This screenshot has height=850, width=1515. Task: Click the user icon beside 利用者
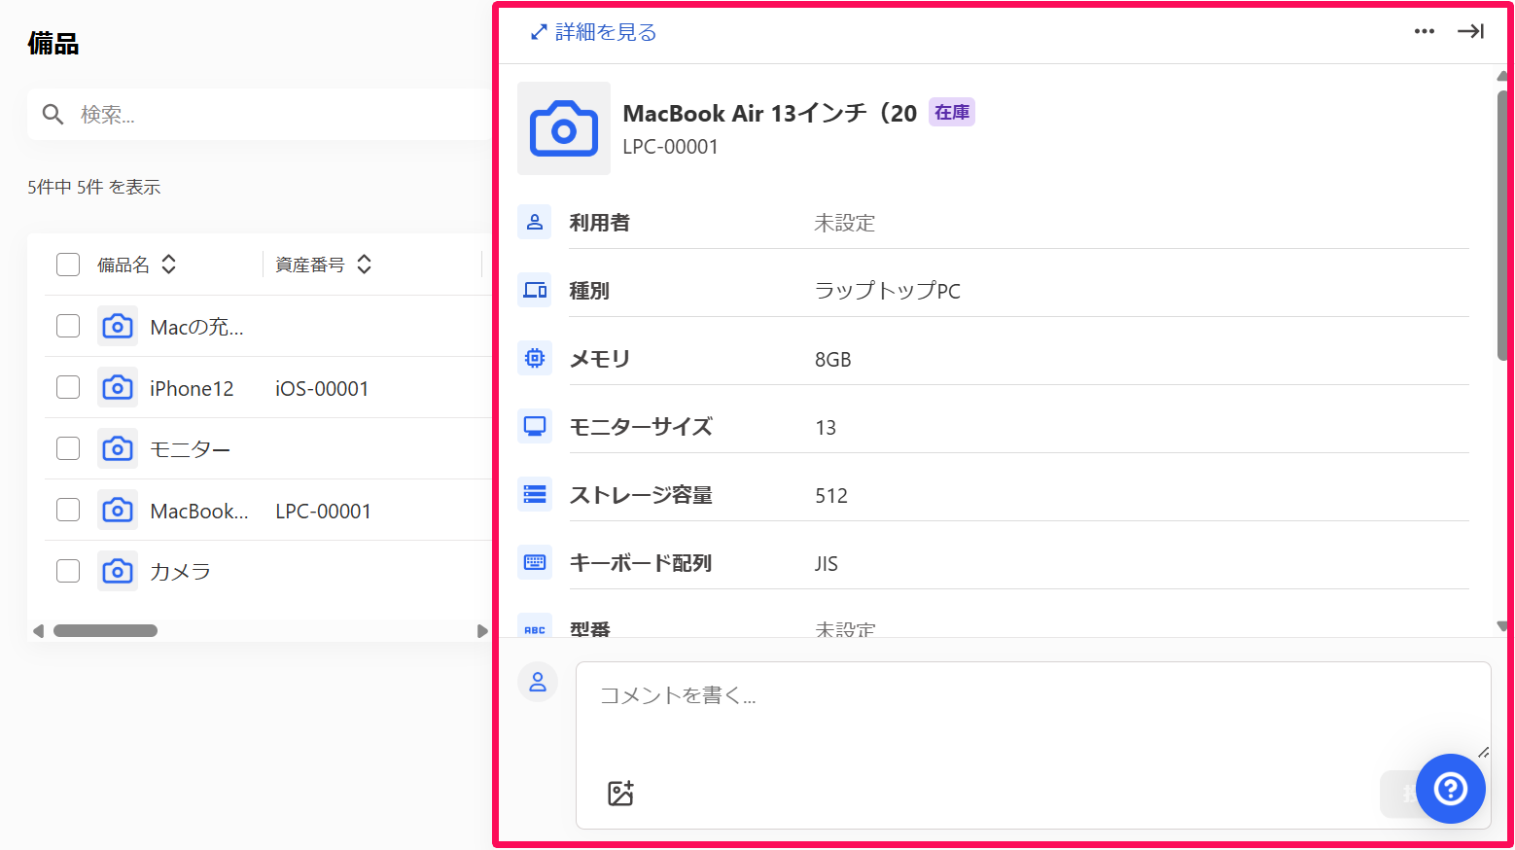tap(535, 222)
